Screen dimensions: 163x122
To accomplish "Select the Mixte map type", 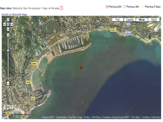I will tap(142, 20).
